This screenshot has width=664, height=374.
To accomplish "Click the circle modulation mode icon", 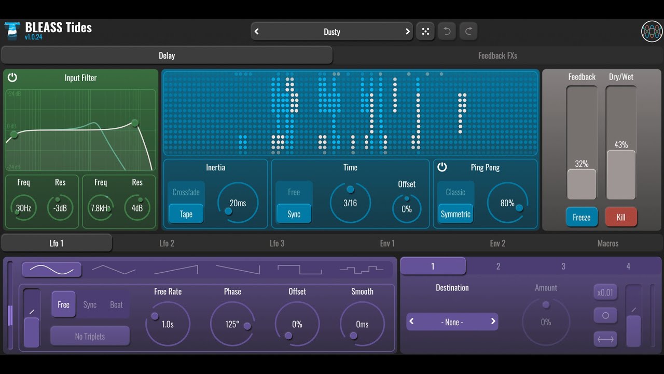I will click(x=605, y=316).
